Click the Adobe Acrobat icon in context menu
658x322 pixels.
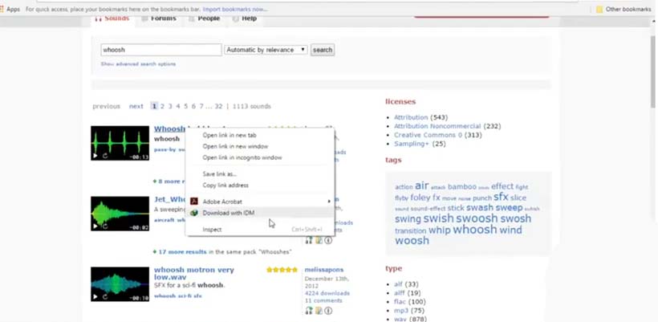193,201
